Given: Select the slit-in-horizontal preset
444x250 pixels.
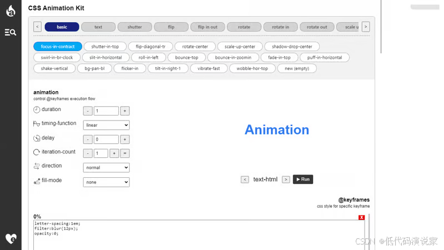Looking at the screenshot, I should pos(105,58).
